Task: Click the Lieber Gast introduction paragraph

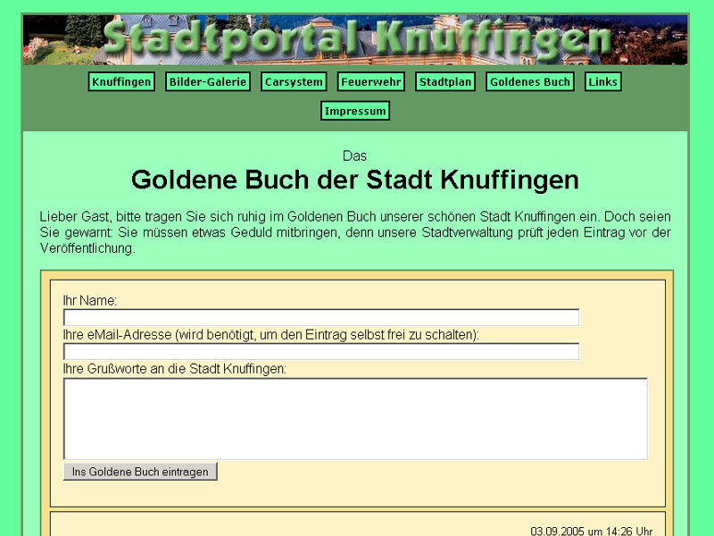Action: (x=355, y=232)
